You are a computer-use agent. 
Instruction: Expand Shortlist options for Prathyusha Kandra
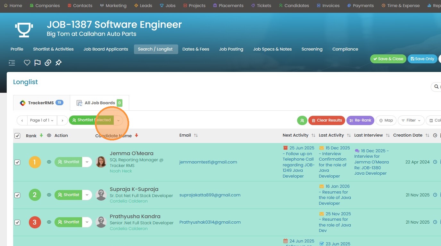coord(87,222)
